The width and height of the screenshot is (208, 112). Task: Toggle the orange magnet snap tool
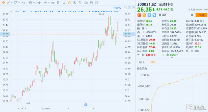(69, 3)
